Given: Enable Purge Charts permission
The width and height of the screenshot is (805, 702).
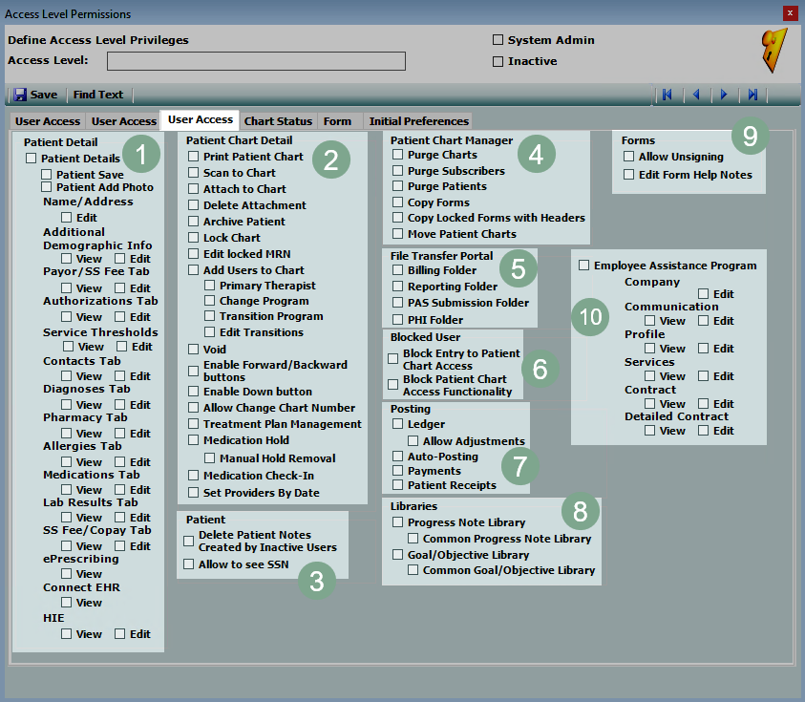Looking at the screenshot, I should (398, 155).
